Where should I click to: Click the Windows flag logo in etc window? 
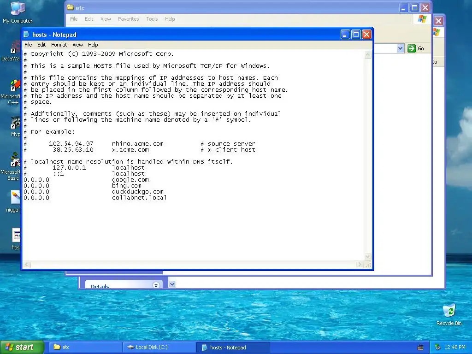tap(422, 19)
